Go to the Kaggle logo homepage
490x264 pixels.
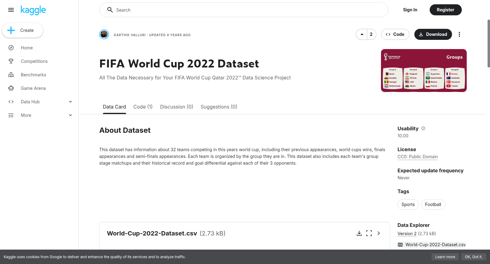(x=33, y=10)
